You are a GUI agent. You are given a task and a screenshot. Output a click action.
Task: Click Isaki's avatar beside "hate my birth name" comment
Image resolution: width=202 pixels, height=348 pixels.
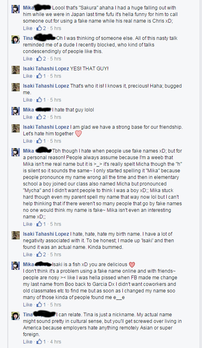(16, 235)
